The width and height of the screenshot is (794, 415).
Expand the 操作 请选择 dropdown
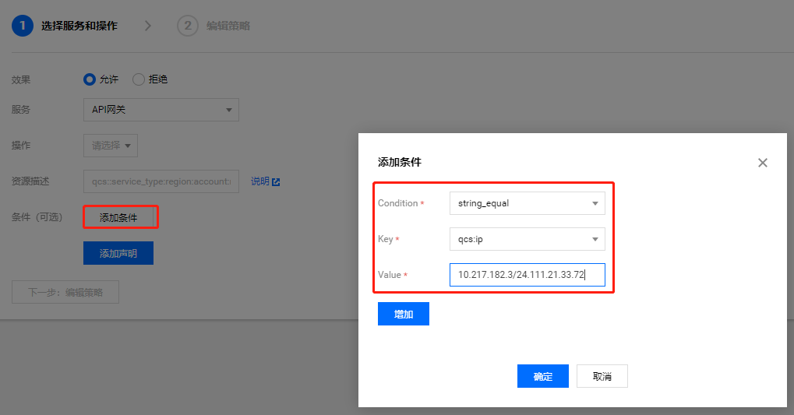(x=111, y=146)
